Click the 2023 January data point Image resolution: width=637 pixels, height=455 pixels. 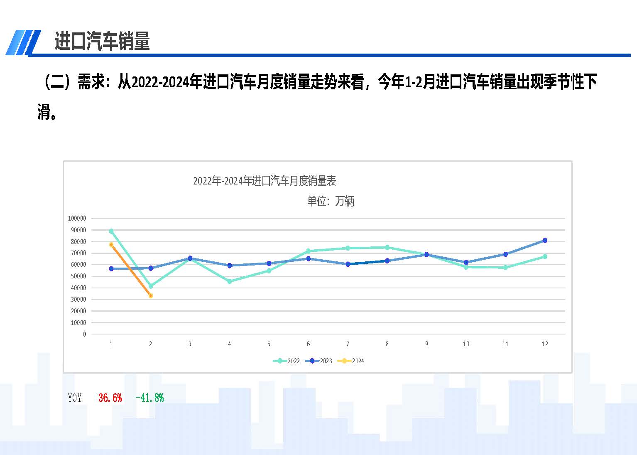tap(111, 269)
